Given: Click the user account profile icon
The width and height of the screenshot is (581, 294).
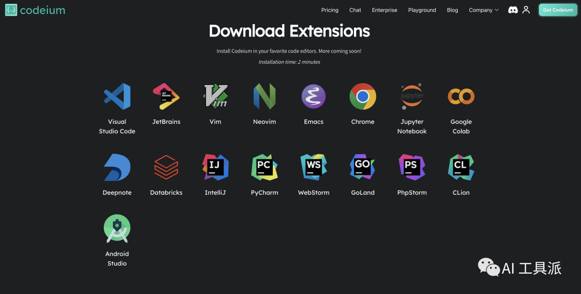Looking at the screenshot, I should [526, 10].
